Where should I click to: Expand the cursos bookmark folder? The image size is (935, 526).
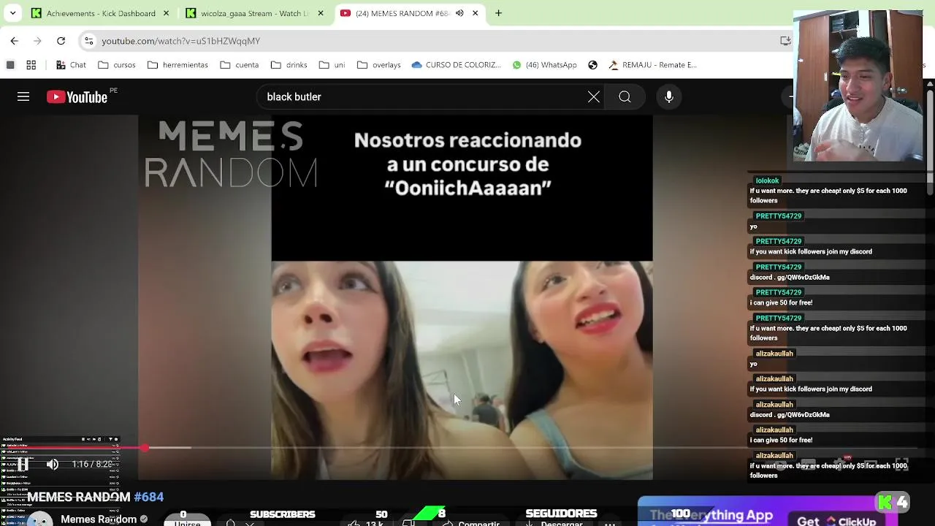[117, 65]
